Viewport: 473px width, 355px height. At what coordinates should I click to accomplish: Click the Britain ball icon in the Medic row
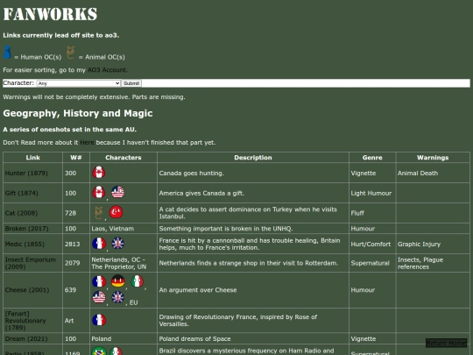coord(117,244)
